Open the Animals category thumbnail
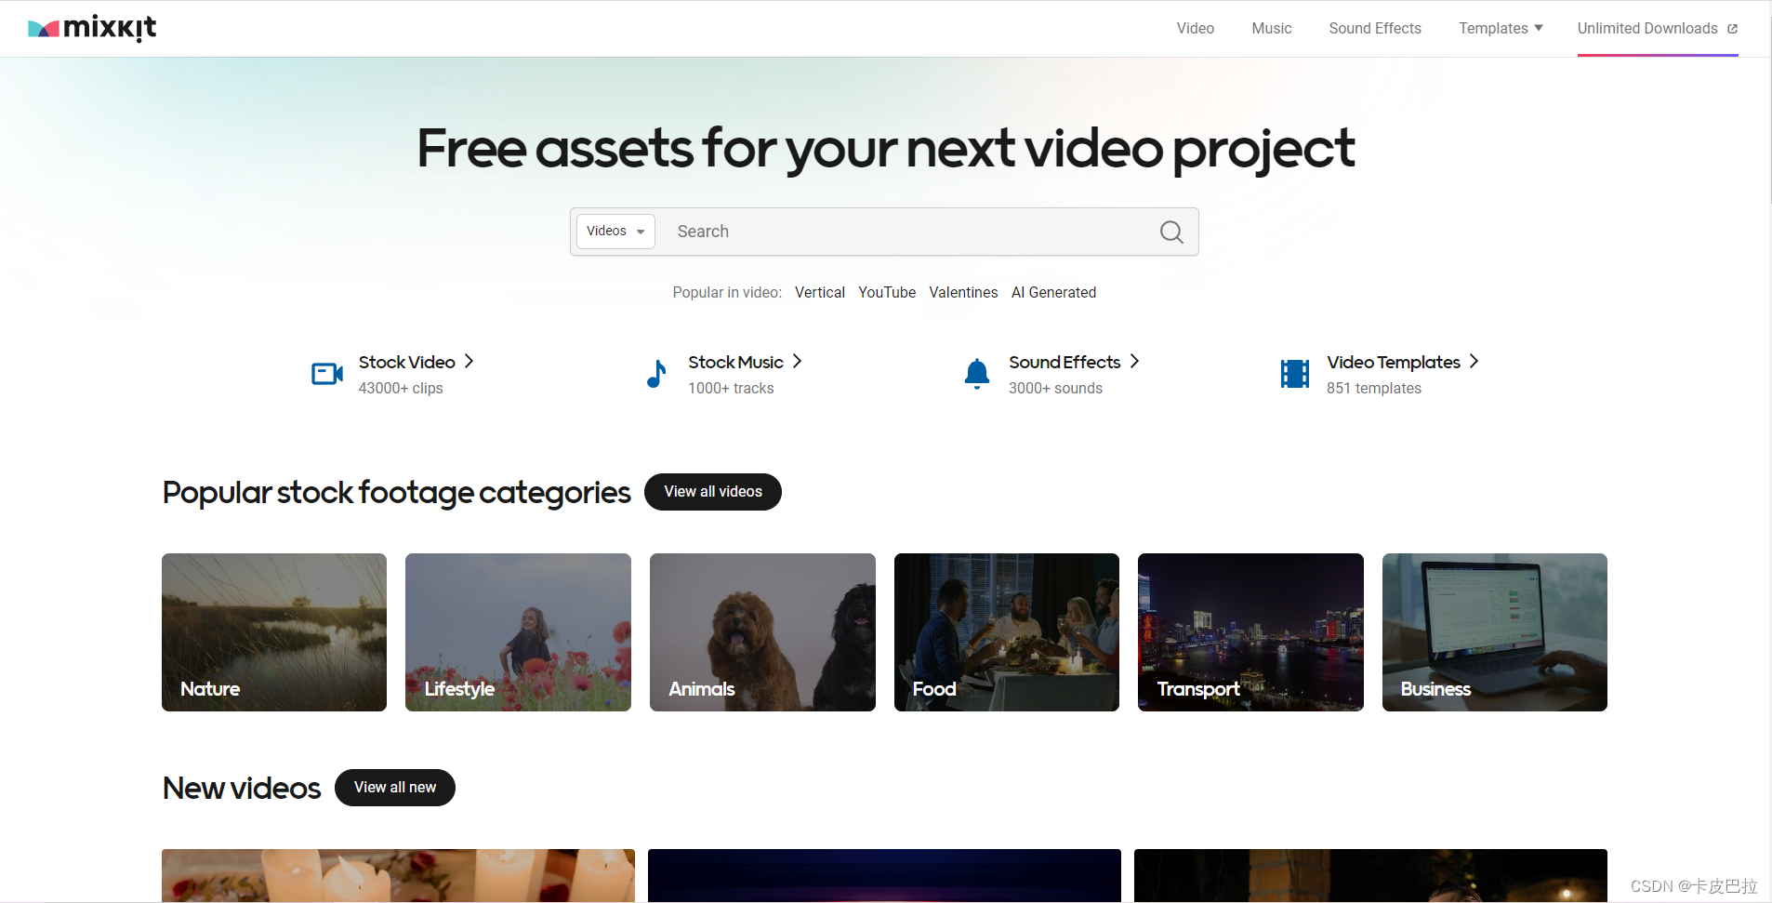 coord(762,632)
